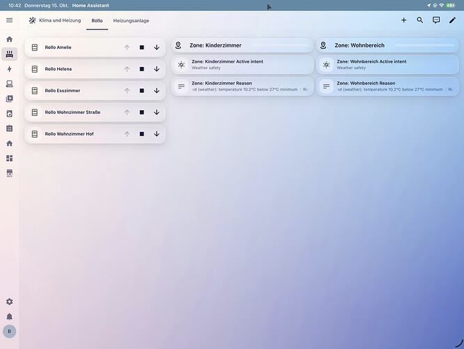Click Zone Wohnbereich Reason text icon
Screen dimensions: 464x349
coord(326,87)
